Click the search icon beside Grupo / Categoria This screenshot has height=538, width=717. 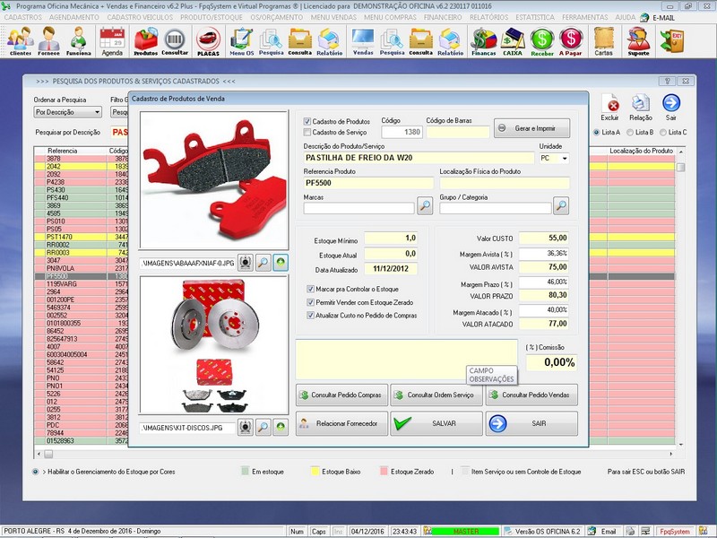click(561, 207)
